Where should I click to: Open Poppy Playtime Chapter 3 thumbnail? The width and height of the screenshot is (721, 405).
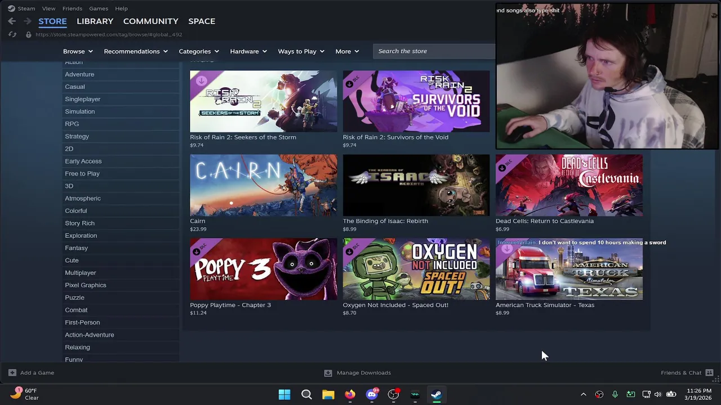click(x=264, y=269)
